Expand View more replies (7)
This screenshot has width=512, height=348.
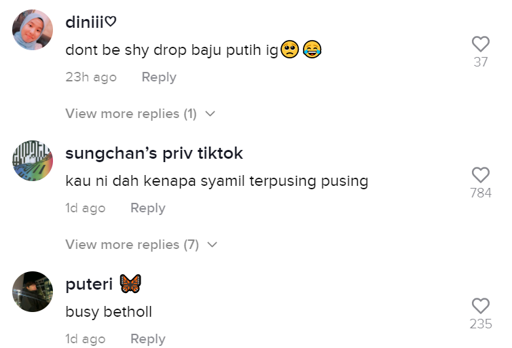[x=132, y=245]
